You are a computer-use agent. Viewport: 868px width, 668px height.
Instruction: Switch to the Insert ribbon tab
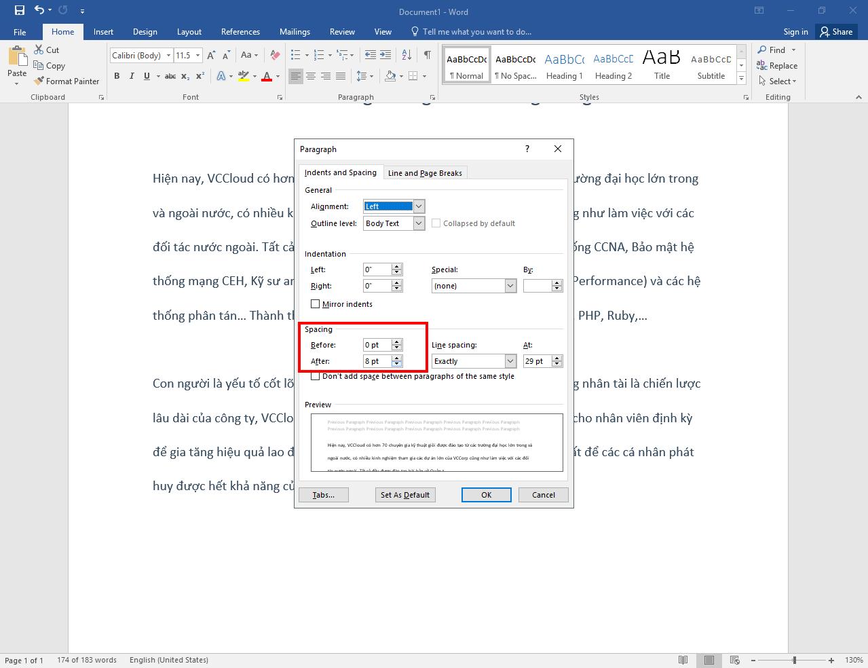tap(103, 32)
